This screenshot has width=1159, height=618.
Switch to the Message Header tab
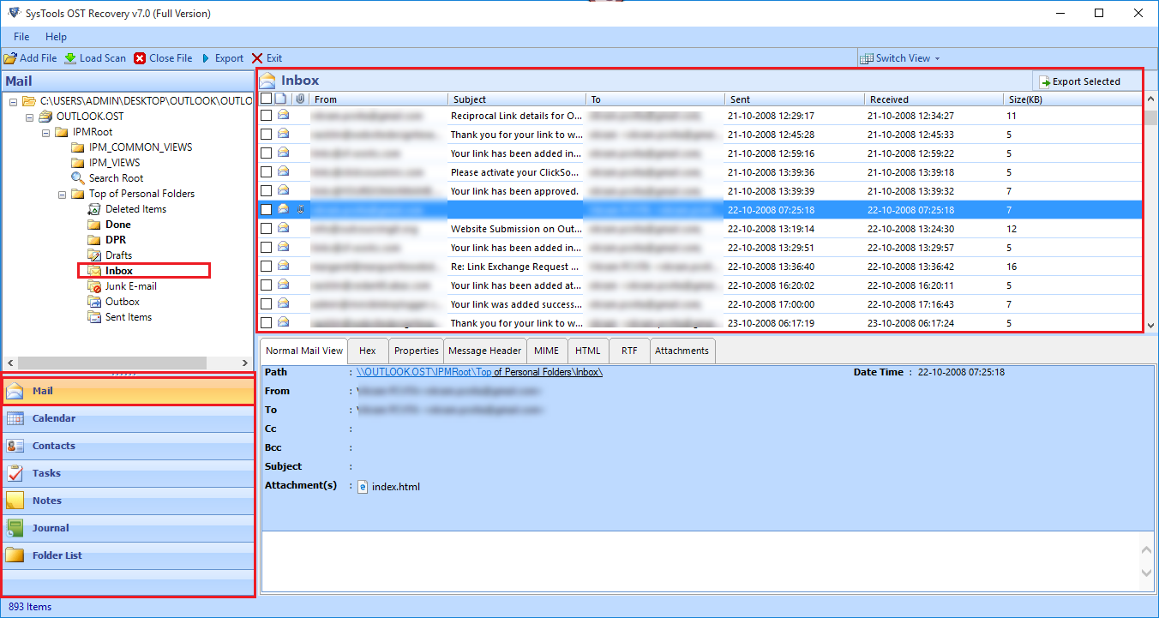point(485,351)
